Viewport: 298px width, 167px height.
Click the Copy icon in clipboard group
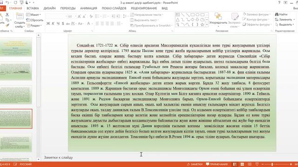click(x=7, y=20)
